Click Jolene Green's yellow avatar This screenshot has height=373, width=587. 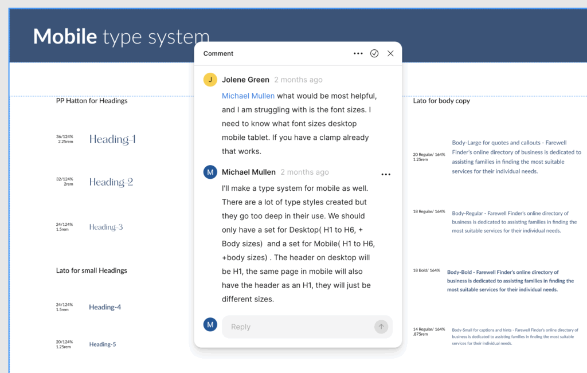[x=210, y=80]
